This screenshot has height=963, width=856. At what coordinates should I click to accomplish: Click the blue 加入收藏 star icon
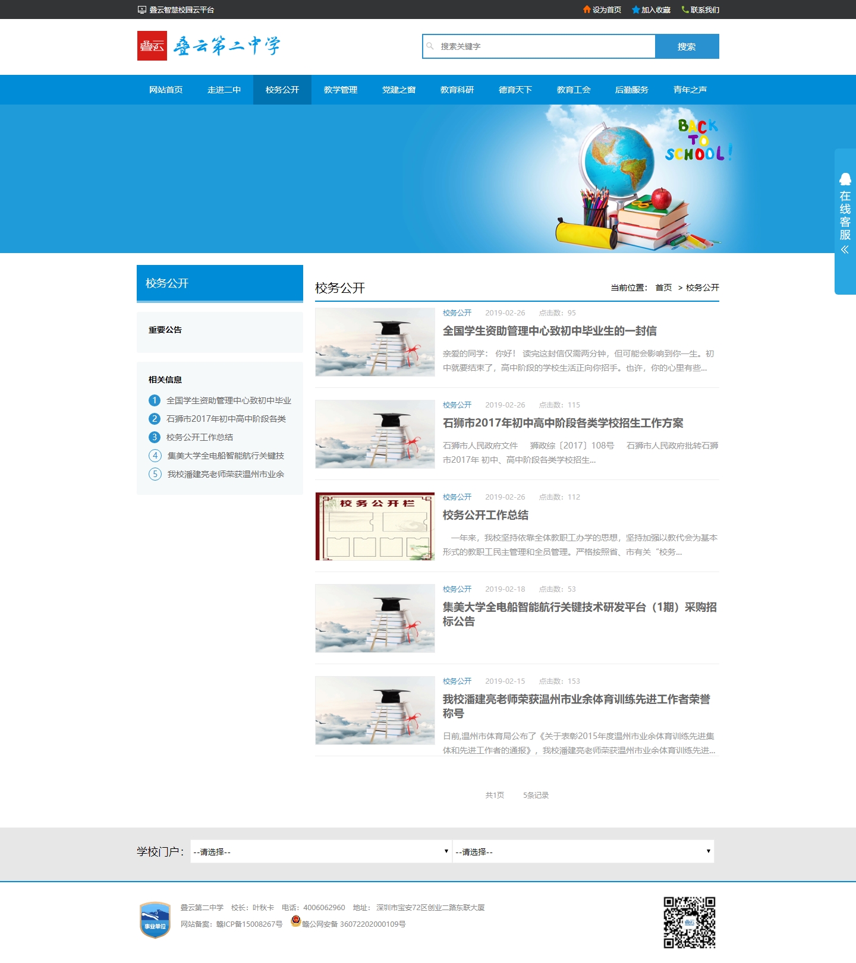click(x=635, y=10)
